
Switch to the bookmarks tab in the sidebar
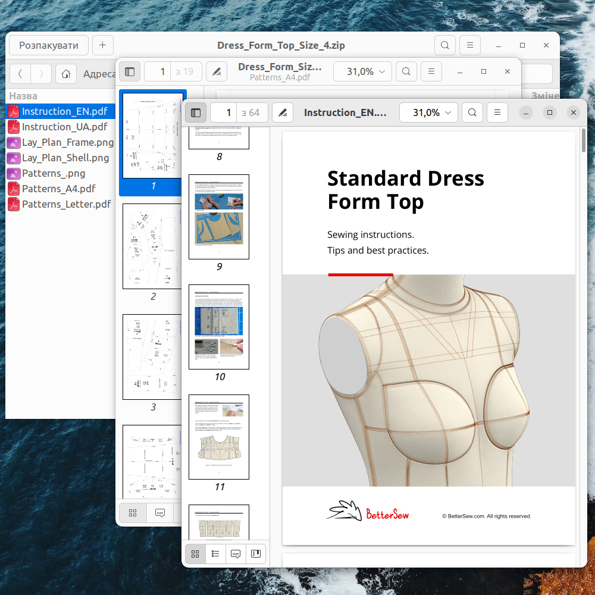tap(256, 553)
